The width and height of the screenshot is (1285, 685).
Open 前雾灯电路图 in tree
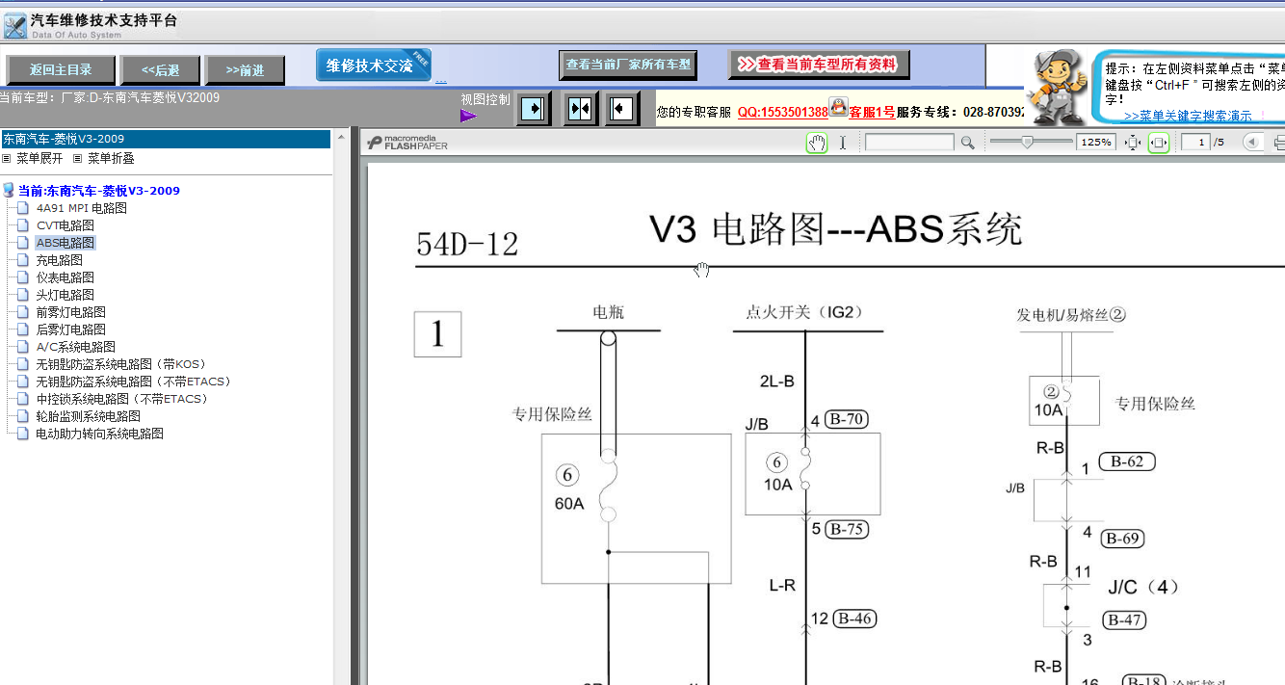pos(71,312)
